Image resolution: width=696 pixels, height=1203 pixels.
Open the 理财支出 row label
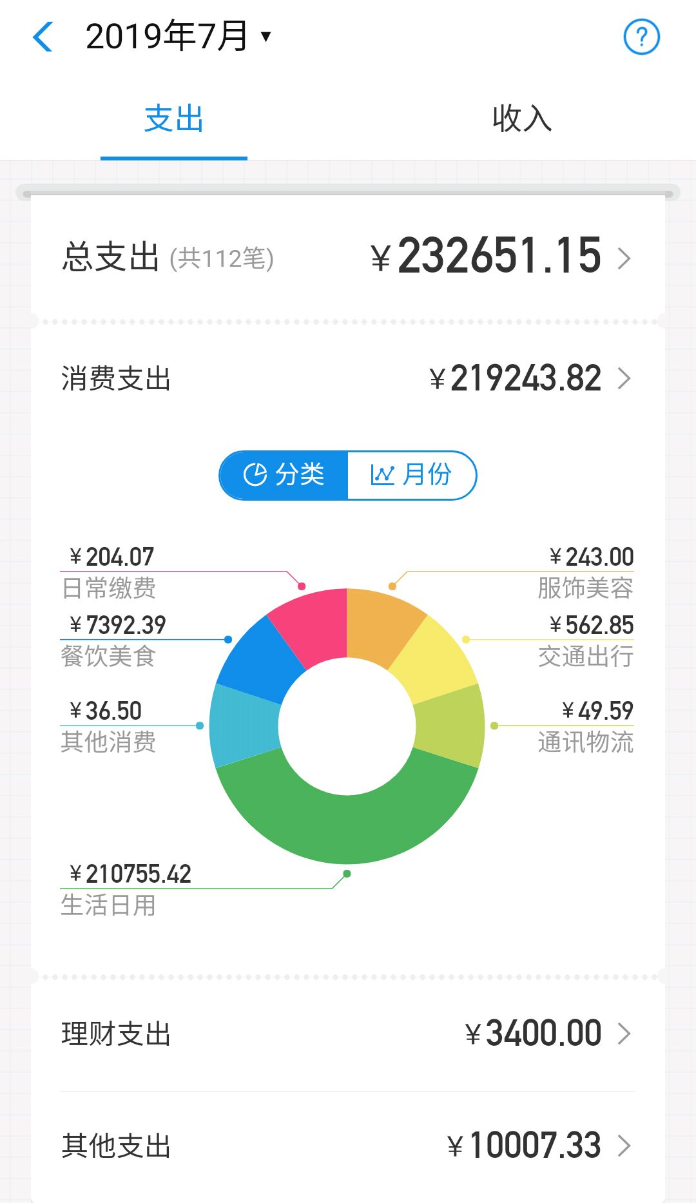[116, 1034]
